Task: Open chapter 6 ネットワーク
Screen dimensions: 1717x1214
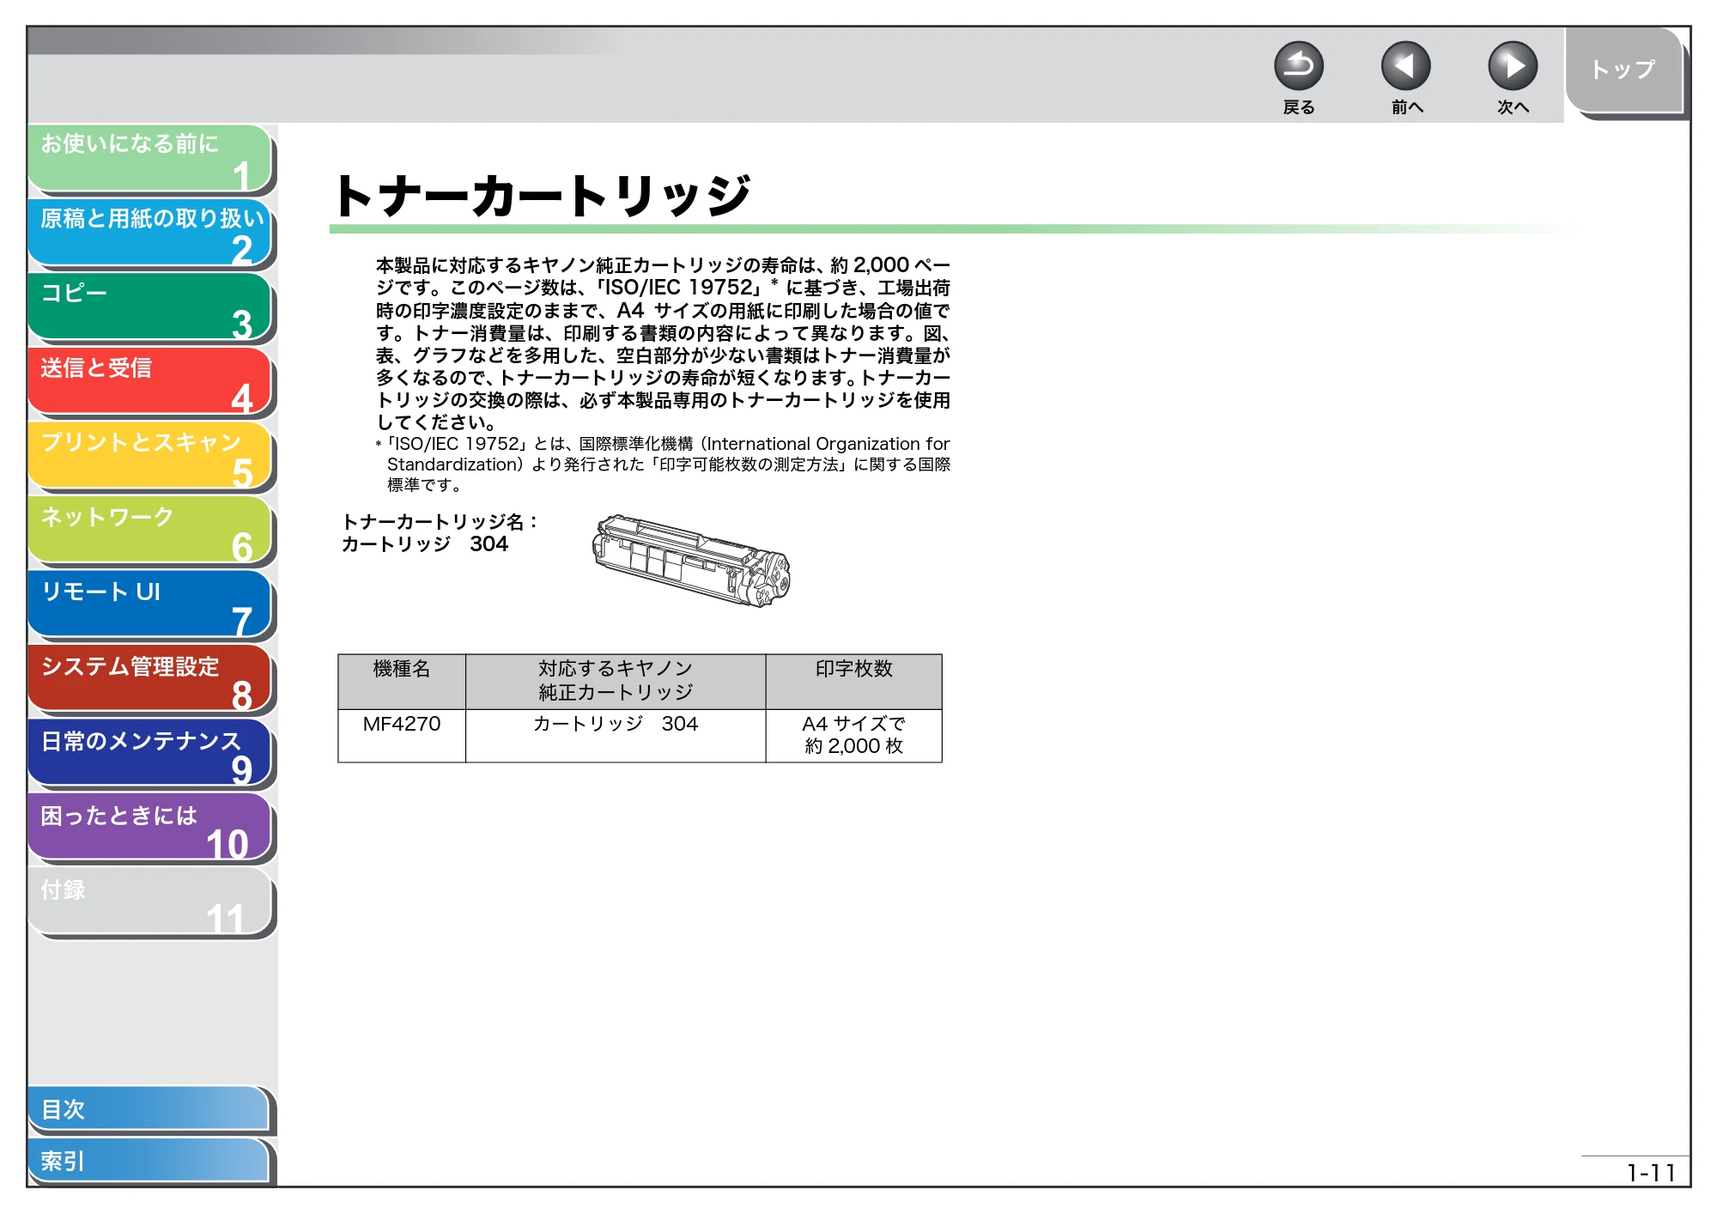Action: click(x=150, y=531)
